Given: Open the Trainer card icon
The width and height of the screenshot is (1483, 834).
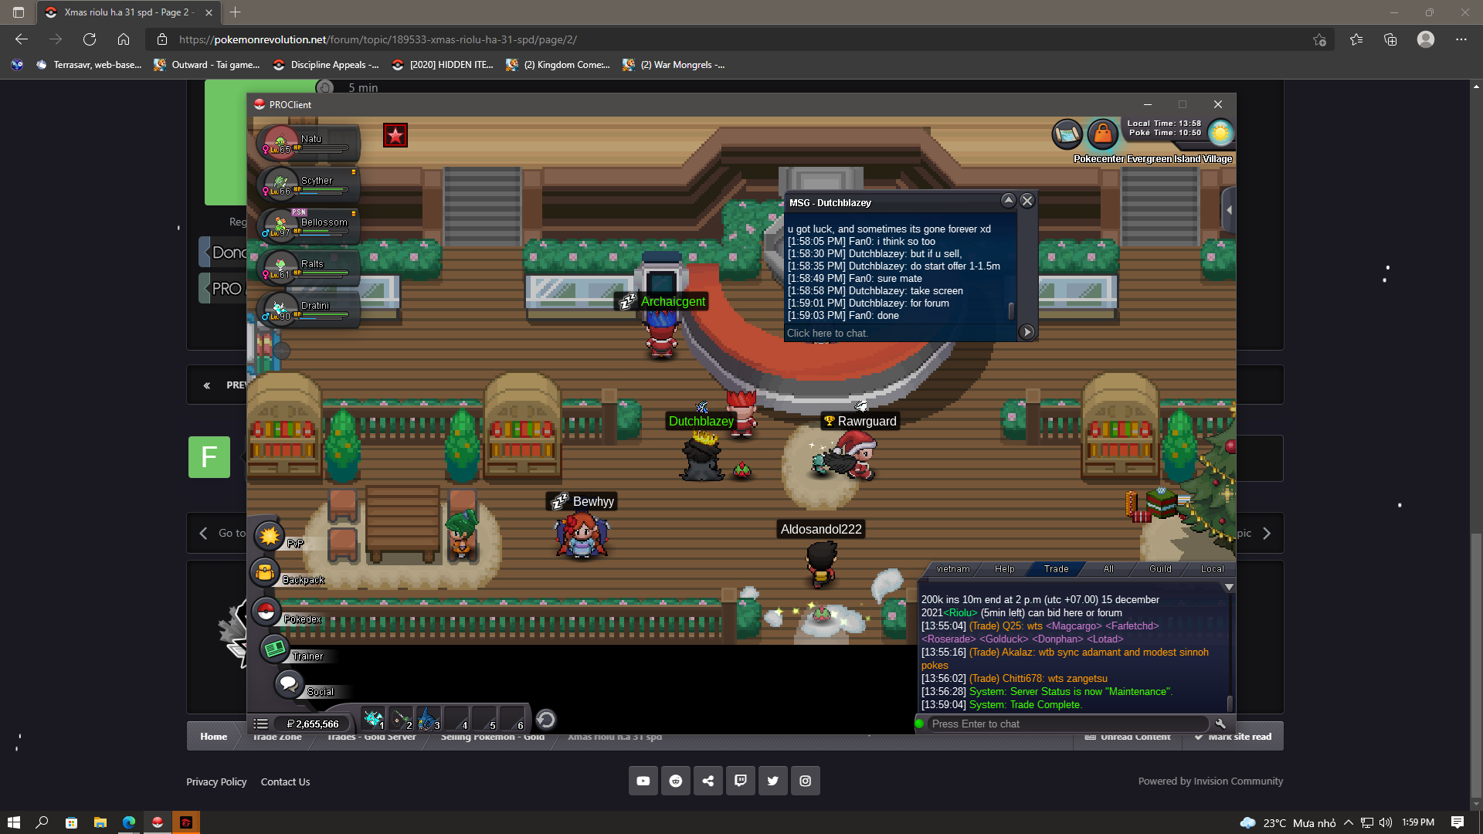Looking at the screenshot, I should (274, 649).
